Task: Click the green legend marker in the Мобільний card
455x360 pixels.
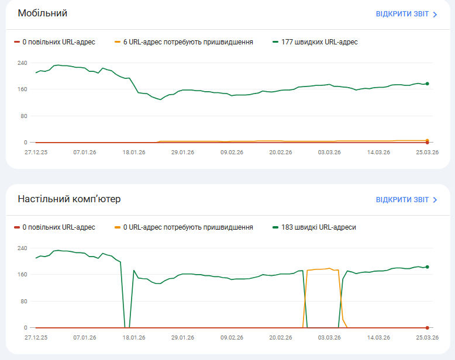Action: 275,42
